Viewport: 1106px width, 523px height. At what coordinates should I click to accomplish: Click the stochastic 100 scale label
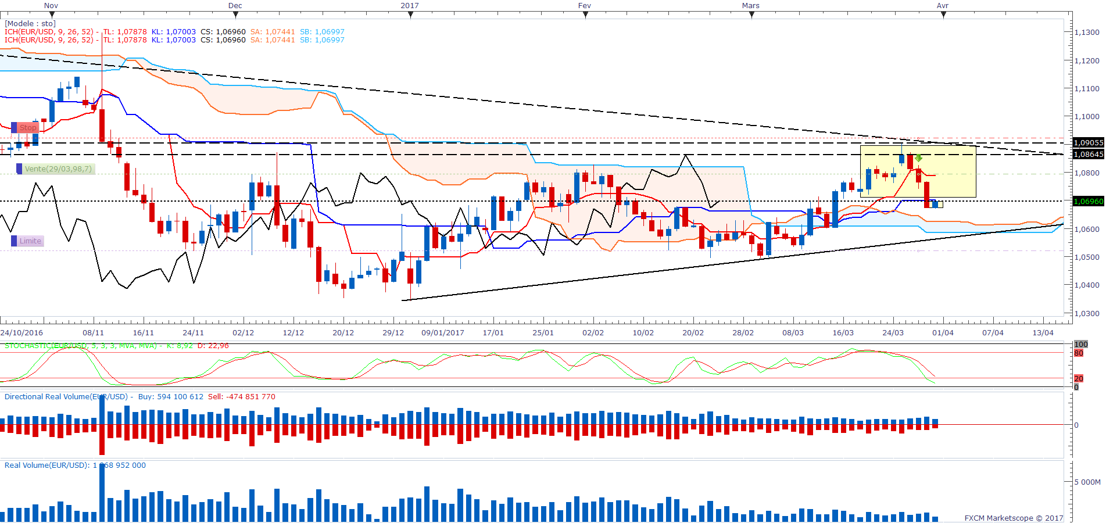coord(1081,345)
